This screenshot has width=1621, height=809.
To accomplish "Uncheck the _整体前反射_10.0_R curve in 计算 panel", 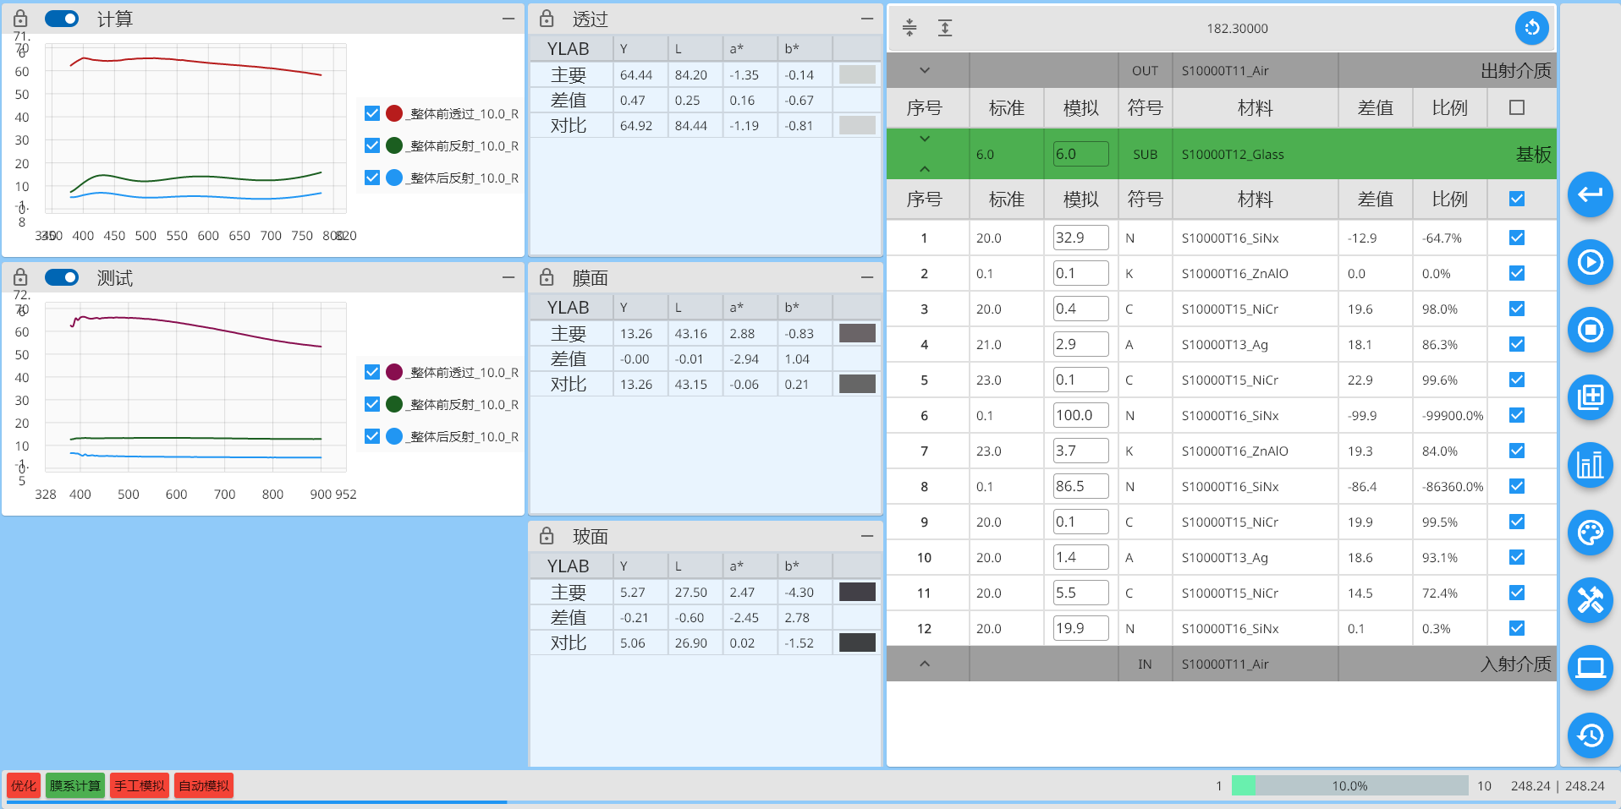I will coord(372,145).
